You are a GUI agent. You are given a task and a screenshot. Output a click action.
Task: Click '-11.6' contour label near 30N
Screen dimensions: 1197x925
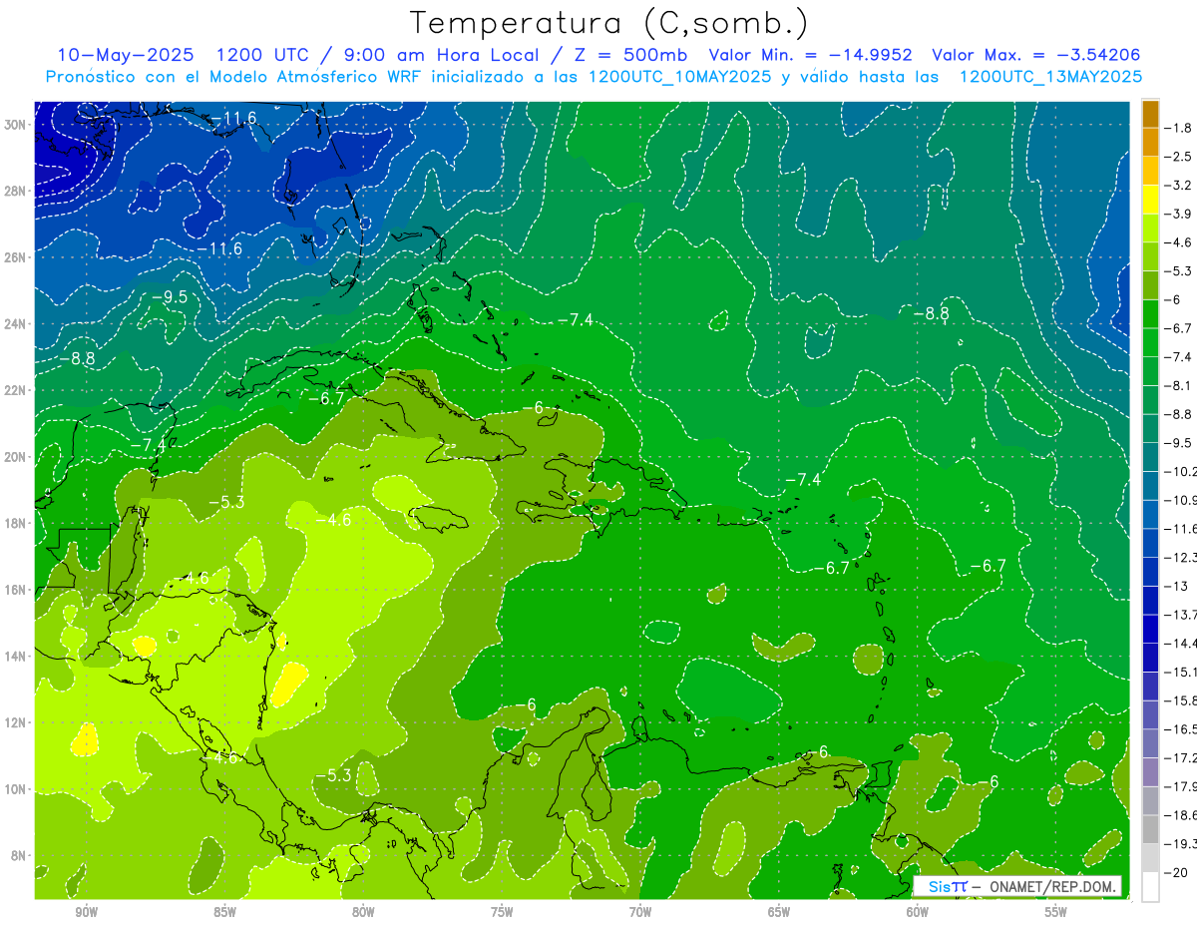pos(233,119)
